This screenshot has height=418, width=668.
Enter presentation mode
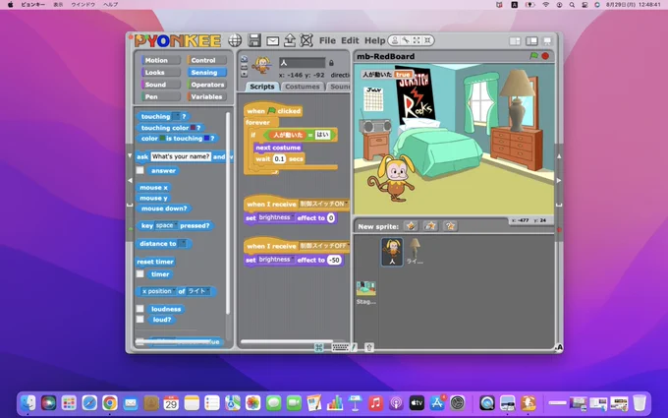click(x=547, y=41)
